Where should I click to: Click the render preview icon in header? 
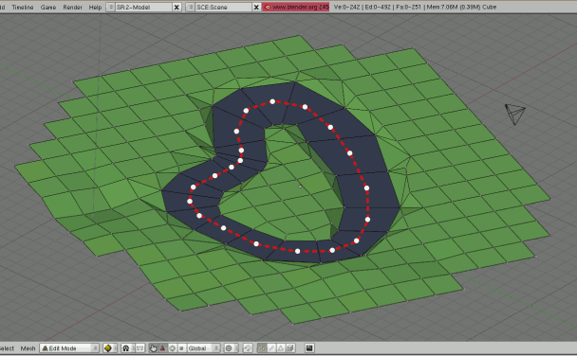pos(309,347)
